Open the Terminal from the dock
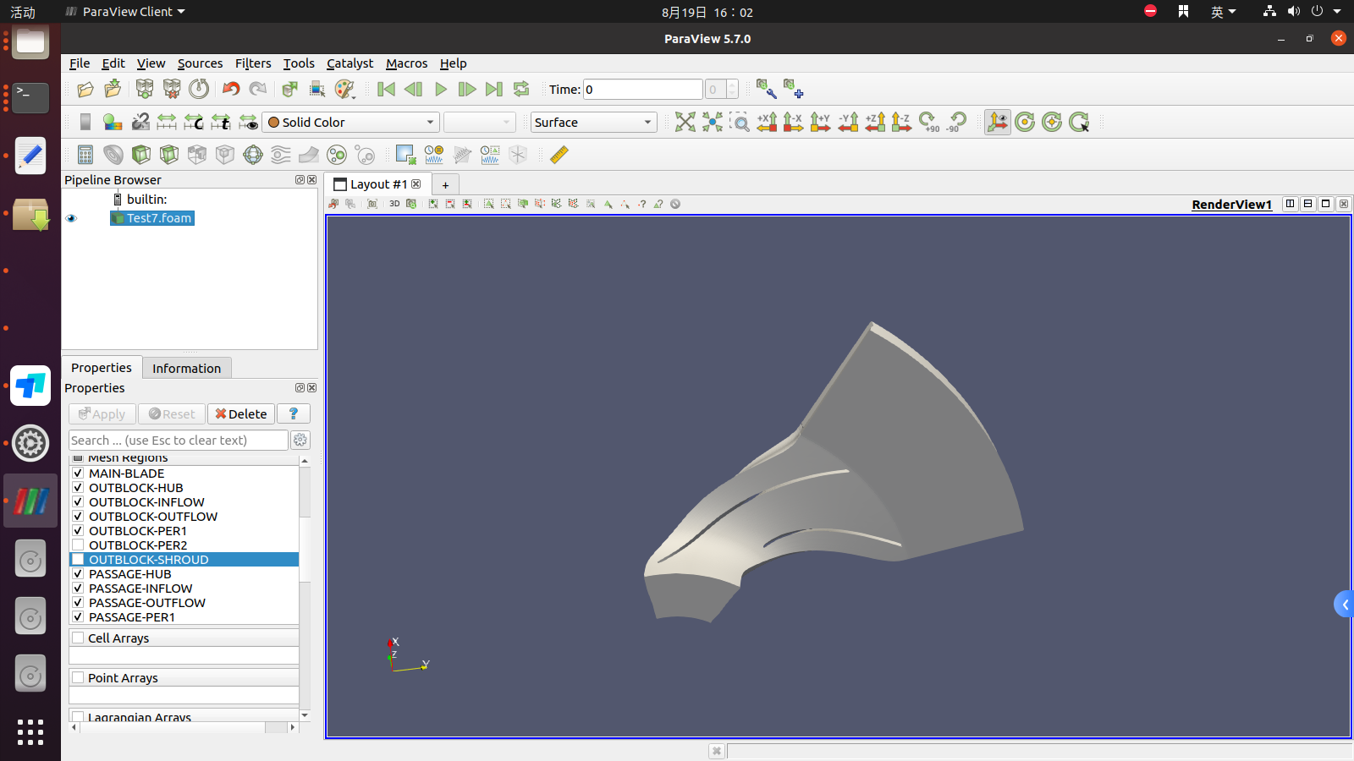Viewport: 1354px width, 761px height. 30,97
